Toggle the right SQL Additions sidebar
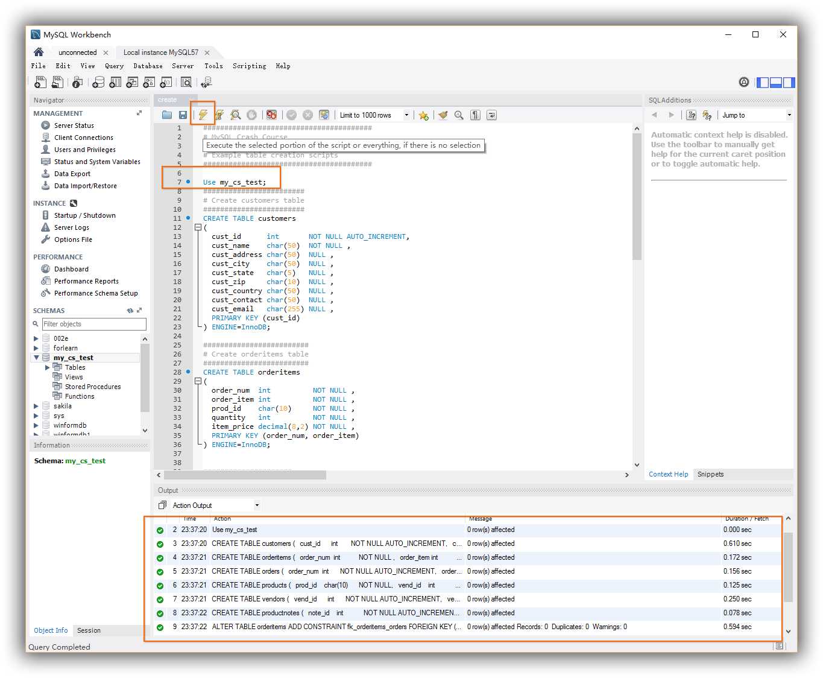Viewport: 823px width, 678px height. 789,83
